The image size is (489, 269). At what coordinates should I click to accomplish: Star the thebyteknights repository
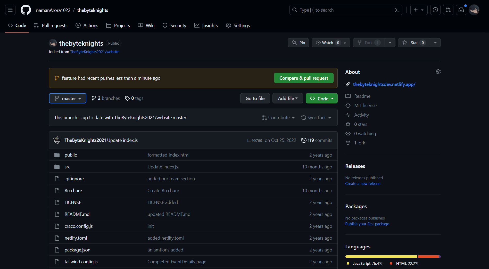(x=413, y=43)
